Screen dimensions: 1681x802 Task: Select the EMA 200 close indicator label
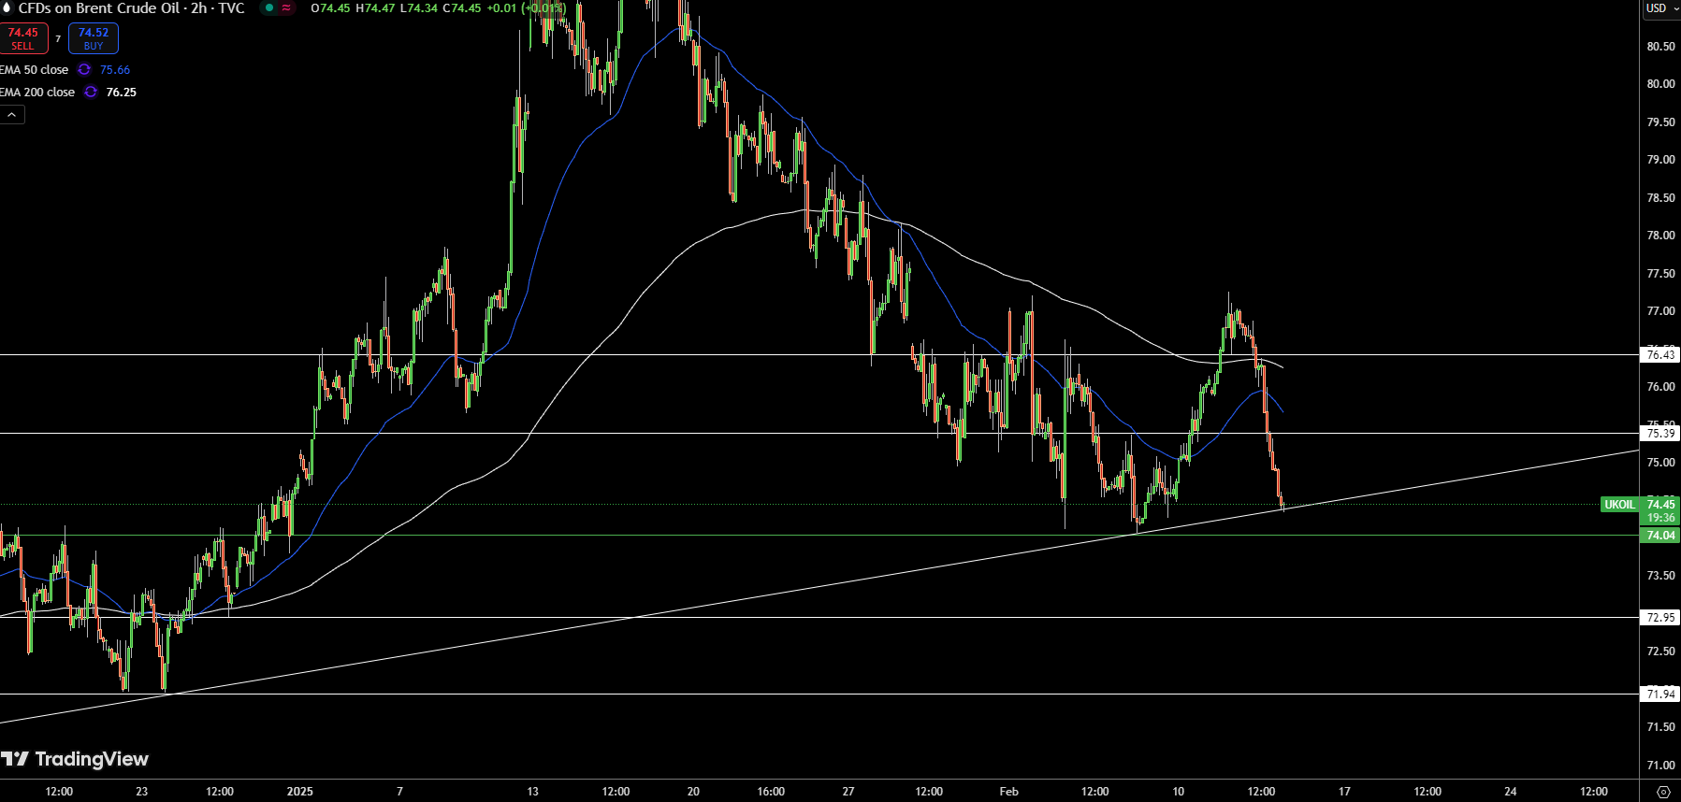point(37,92)
